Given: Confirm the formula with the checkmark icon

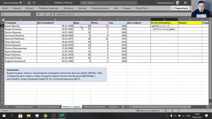Looking at the screenshot, I should pos(45,14).
